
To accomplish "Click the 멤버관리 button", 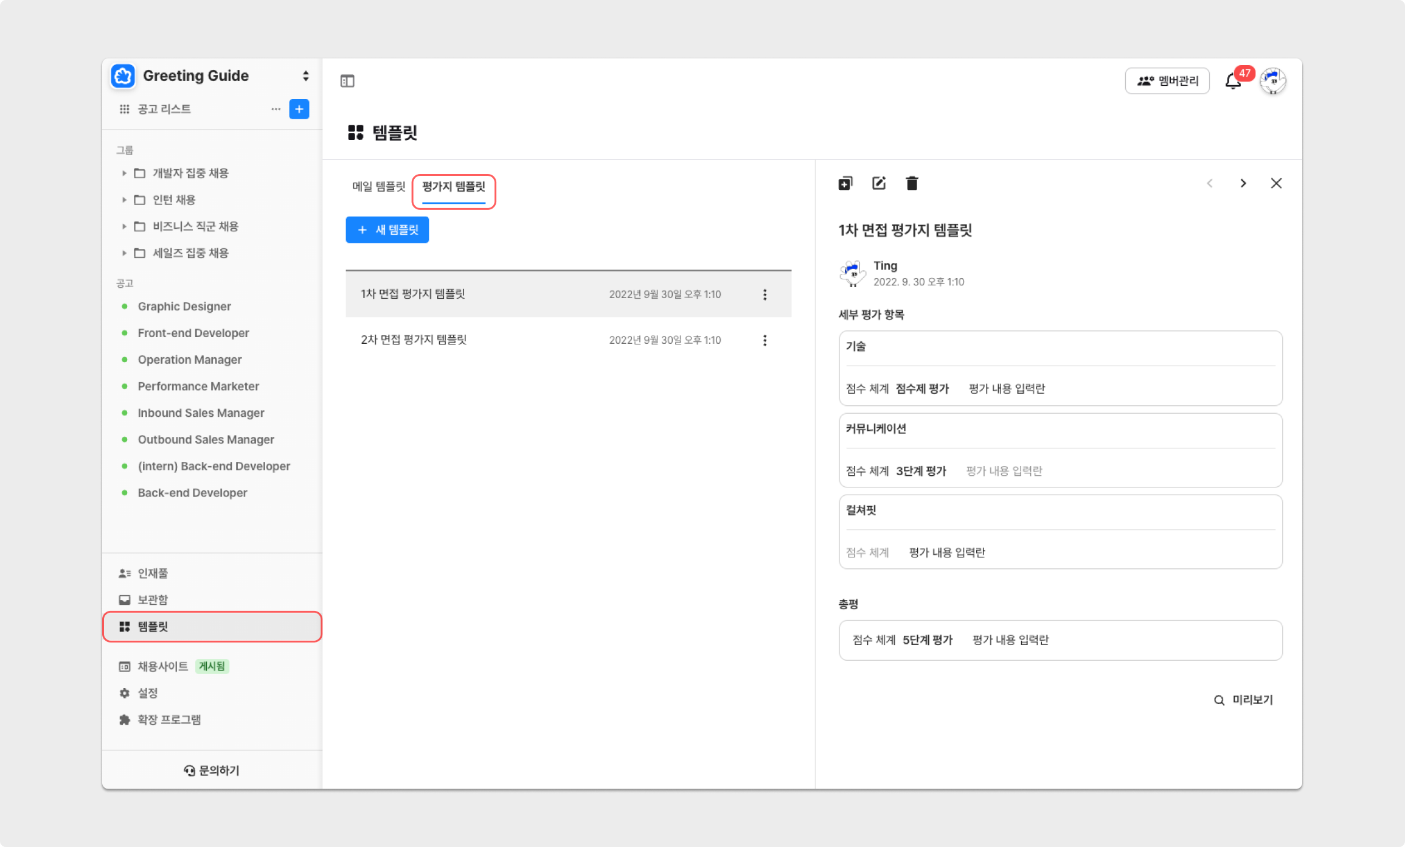I will pos(1167,81).
